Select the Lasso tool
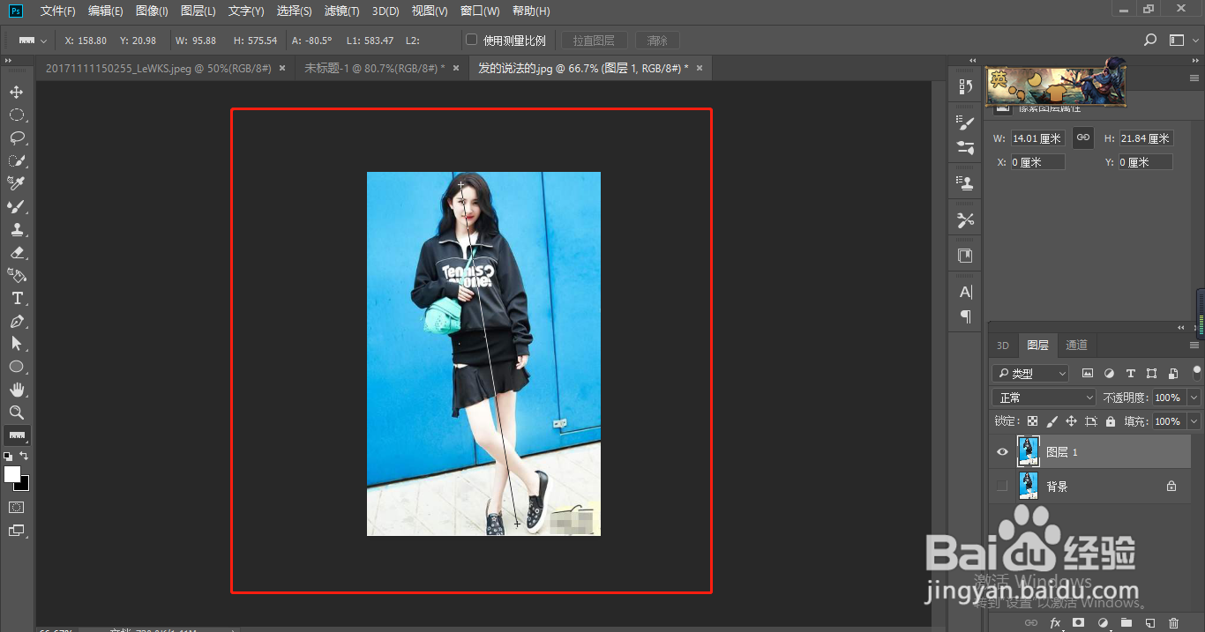1205x632 pixels. (17, 138)
